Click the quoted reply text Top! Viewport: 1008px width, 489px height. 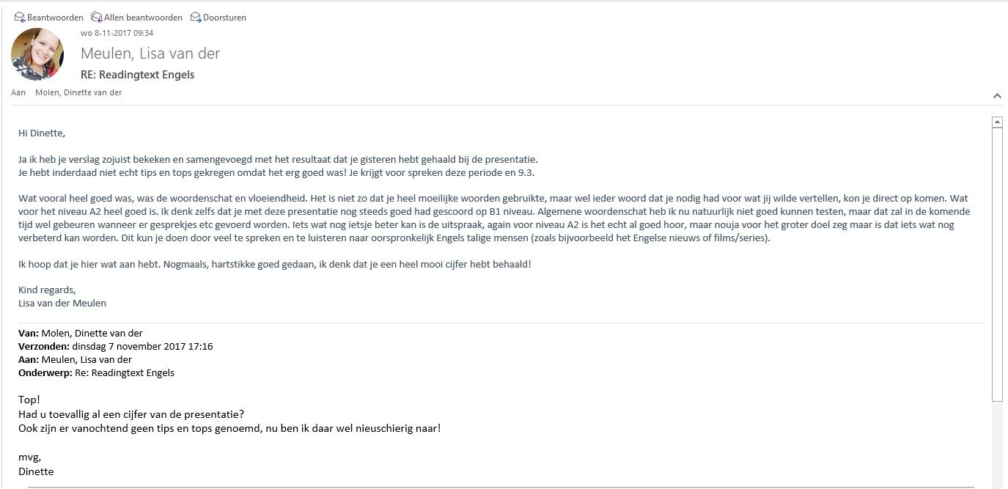pyautogui.click(x=29, y=400)
